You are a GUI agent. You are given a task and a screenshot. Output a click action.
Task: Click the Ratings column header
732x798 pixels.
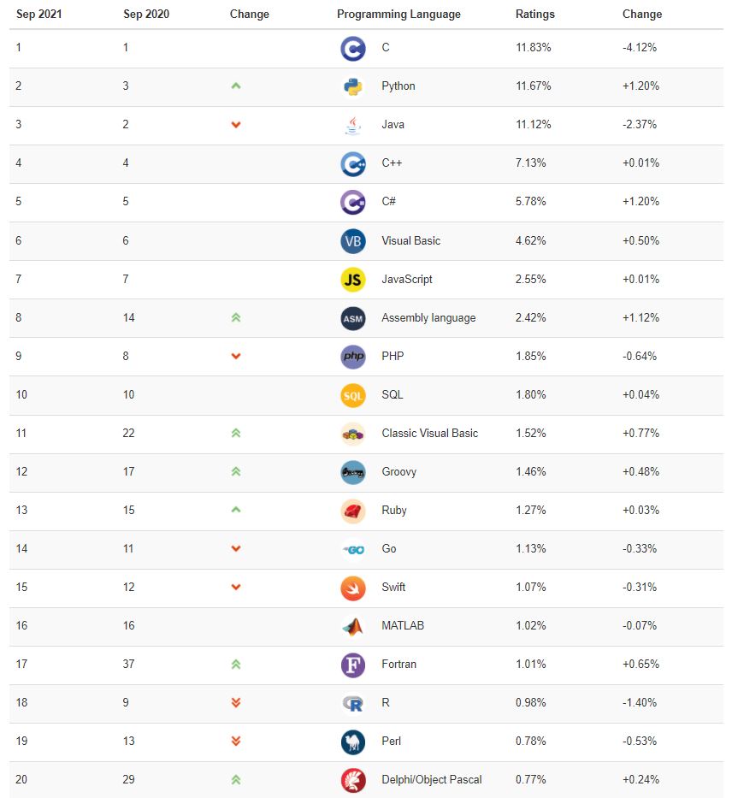click(535, 15)
